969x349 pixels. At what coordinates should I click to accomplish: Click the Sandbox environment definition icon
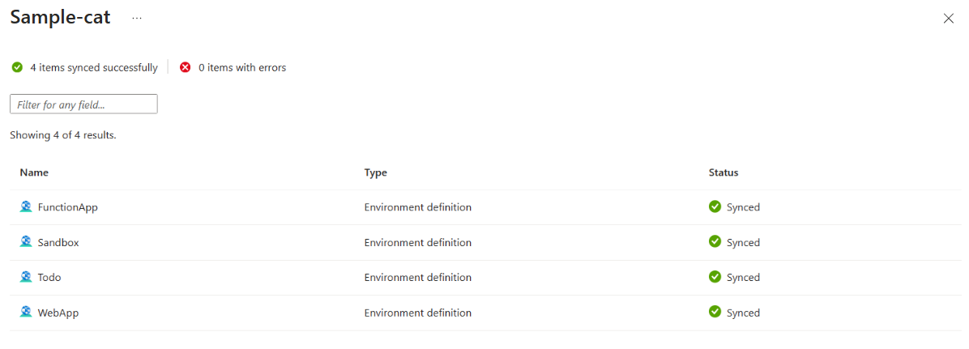tap(26, 242)
